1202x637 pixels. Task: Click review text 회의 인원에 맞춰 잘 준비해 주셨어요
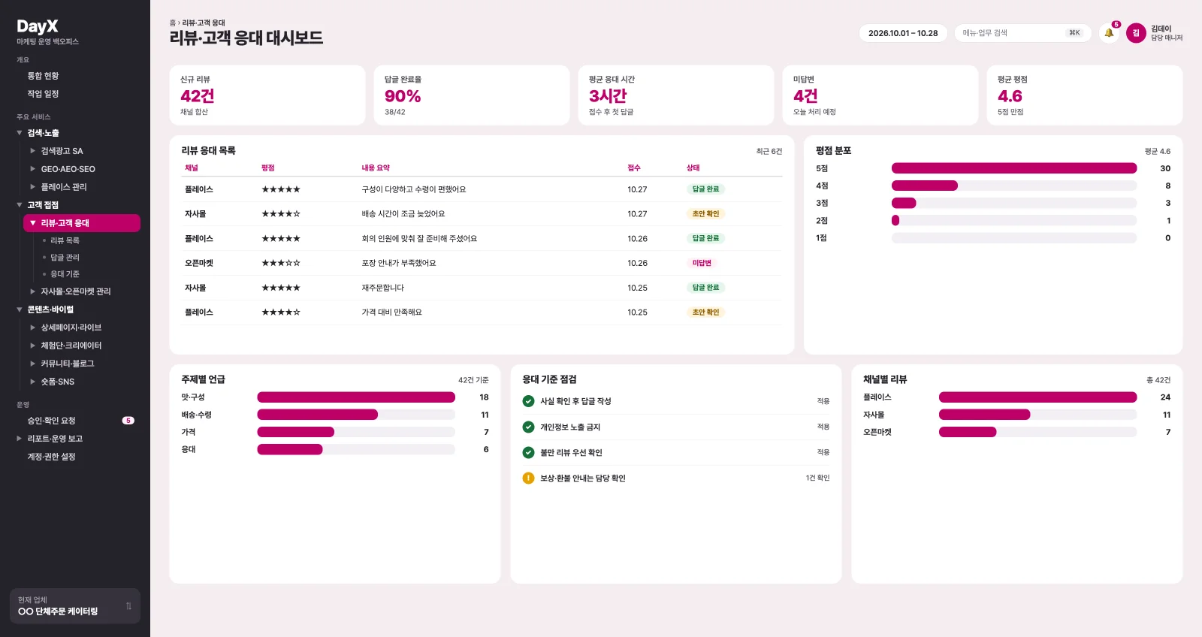click(x=419, y=239)
